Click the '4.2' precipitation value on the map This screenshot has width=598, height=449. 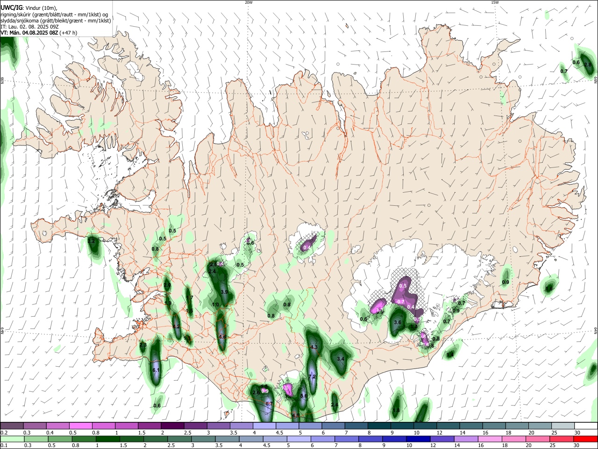tap(176, 326)
